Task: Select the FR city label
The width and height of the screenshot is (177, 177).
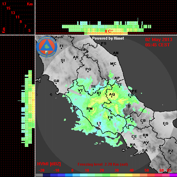Action: (110, 118)
